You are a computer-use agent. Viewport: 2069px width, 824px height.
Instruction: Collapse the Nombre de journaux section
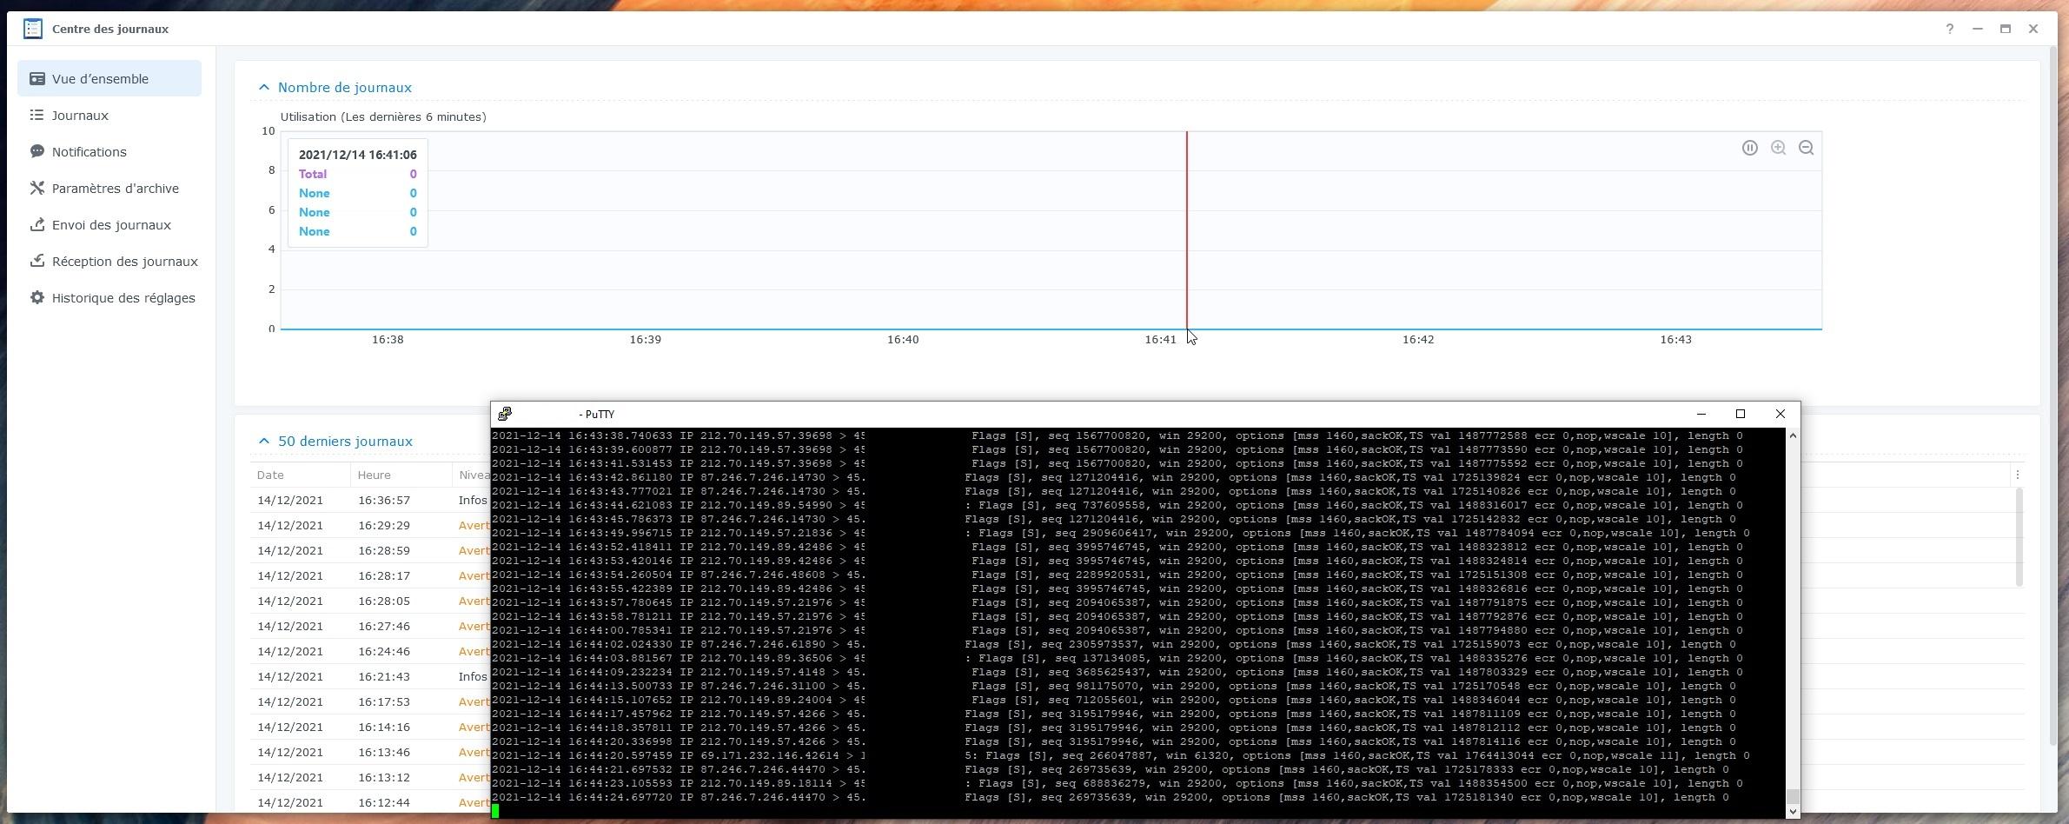tap(264, 88)
